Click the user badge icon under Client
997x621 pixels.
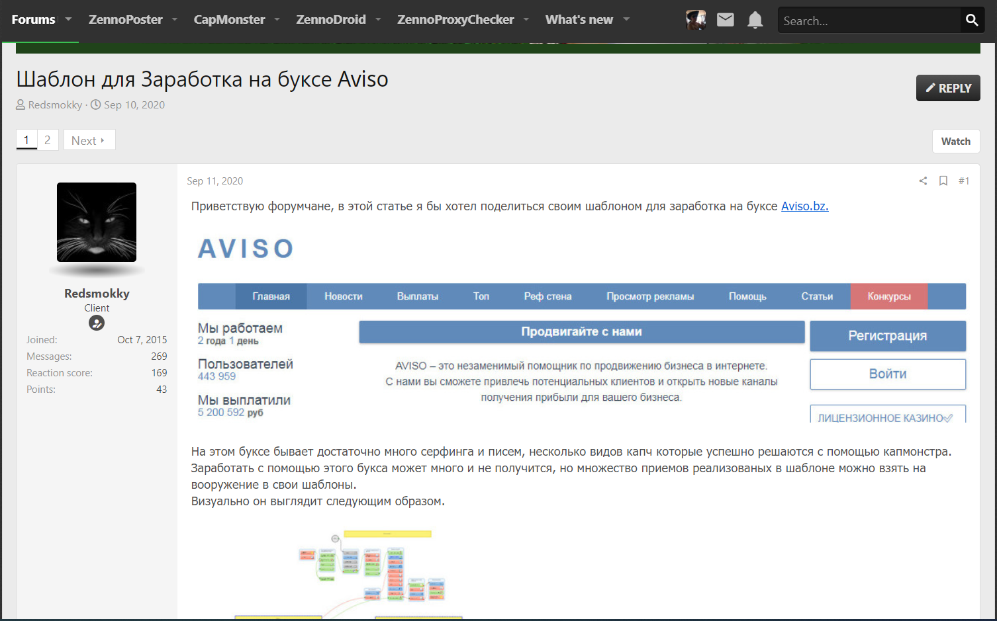(x=97, y=323)
